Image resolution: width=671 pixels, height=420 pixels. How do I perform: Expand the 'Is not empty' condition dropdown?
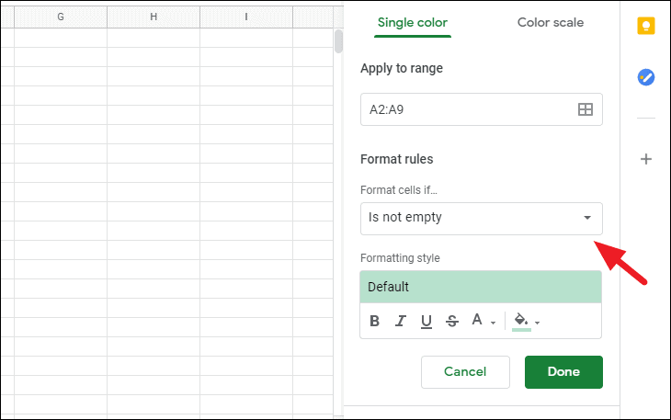[481, 218]
